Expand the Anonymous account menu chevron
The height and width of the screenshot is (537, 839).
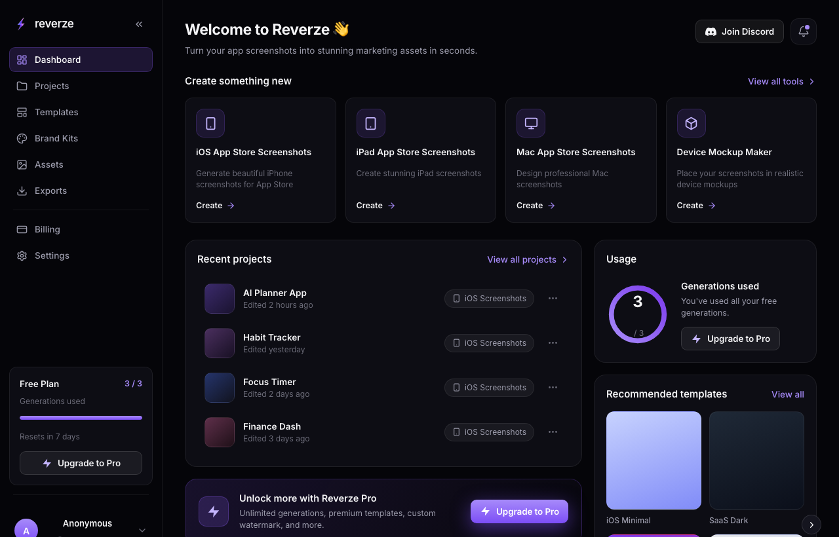click(142, 530)
